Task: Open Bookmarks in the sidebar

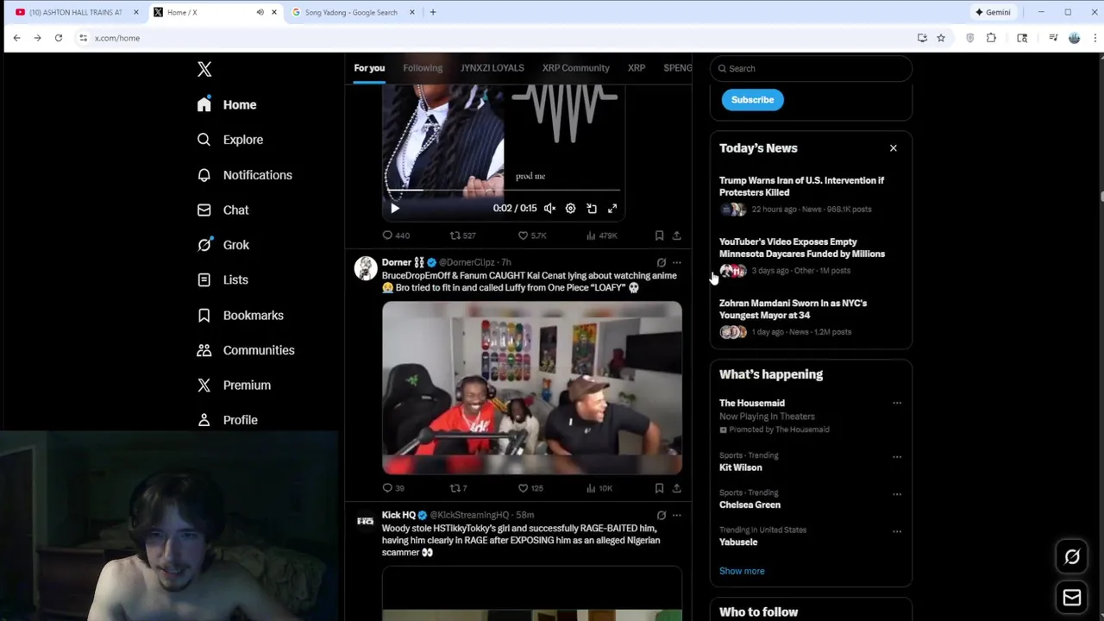Action: 240,315
